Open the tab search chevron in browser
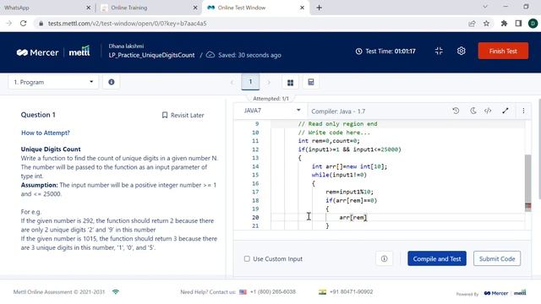Viewport: 541px width, 304px height. click(484, 7)
